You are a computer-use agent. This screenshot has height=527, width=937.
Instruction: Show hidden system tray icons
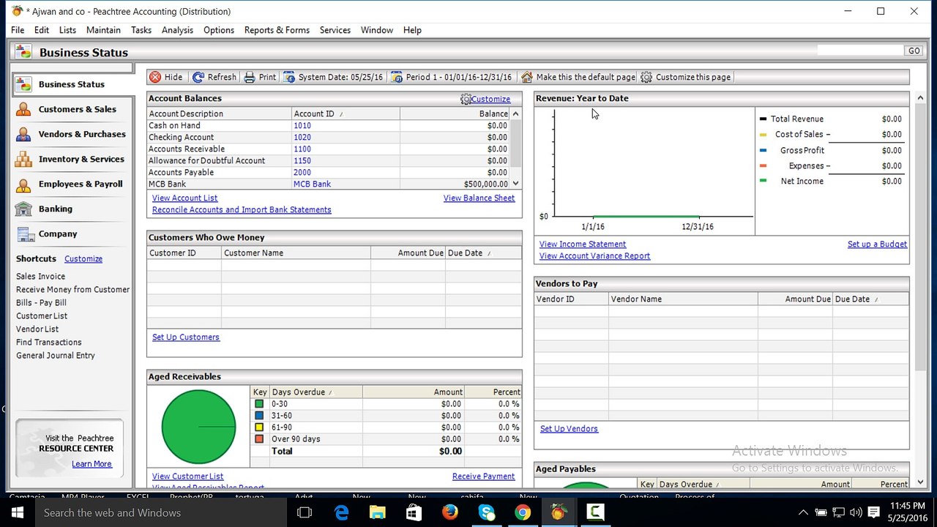coord(803,512)
